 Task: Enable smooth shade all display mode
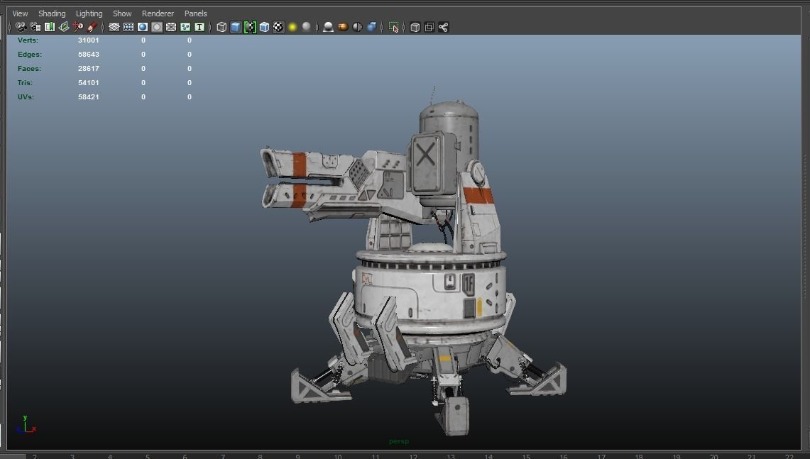(x=235, y=27)
